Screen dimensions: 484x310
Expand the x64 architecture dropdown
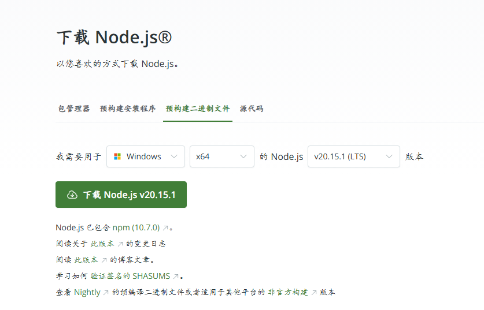coord(221,156)
